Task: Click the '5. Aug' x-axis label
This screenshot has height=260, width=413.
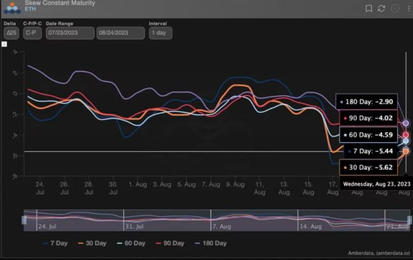Action: tap(187, 184)
